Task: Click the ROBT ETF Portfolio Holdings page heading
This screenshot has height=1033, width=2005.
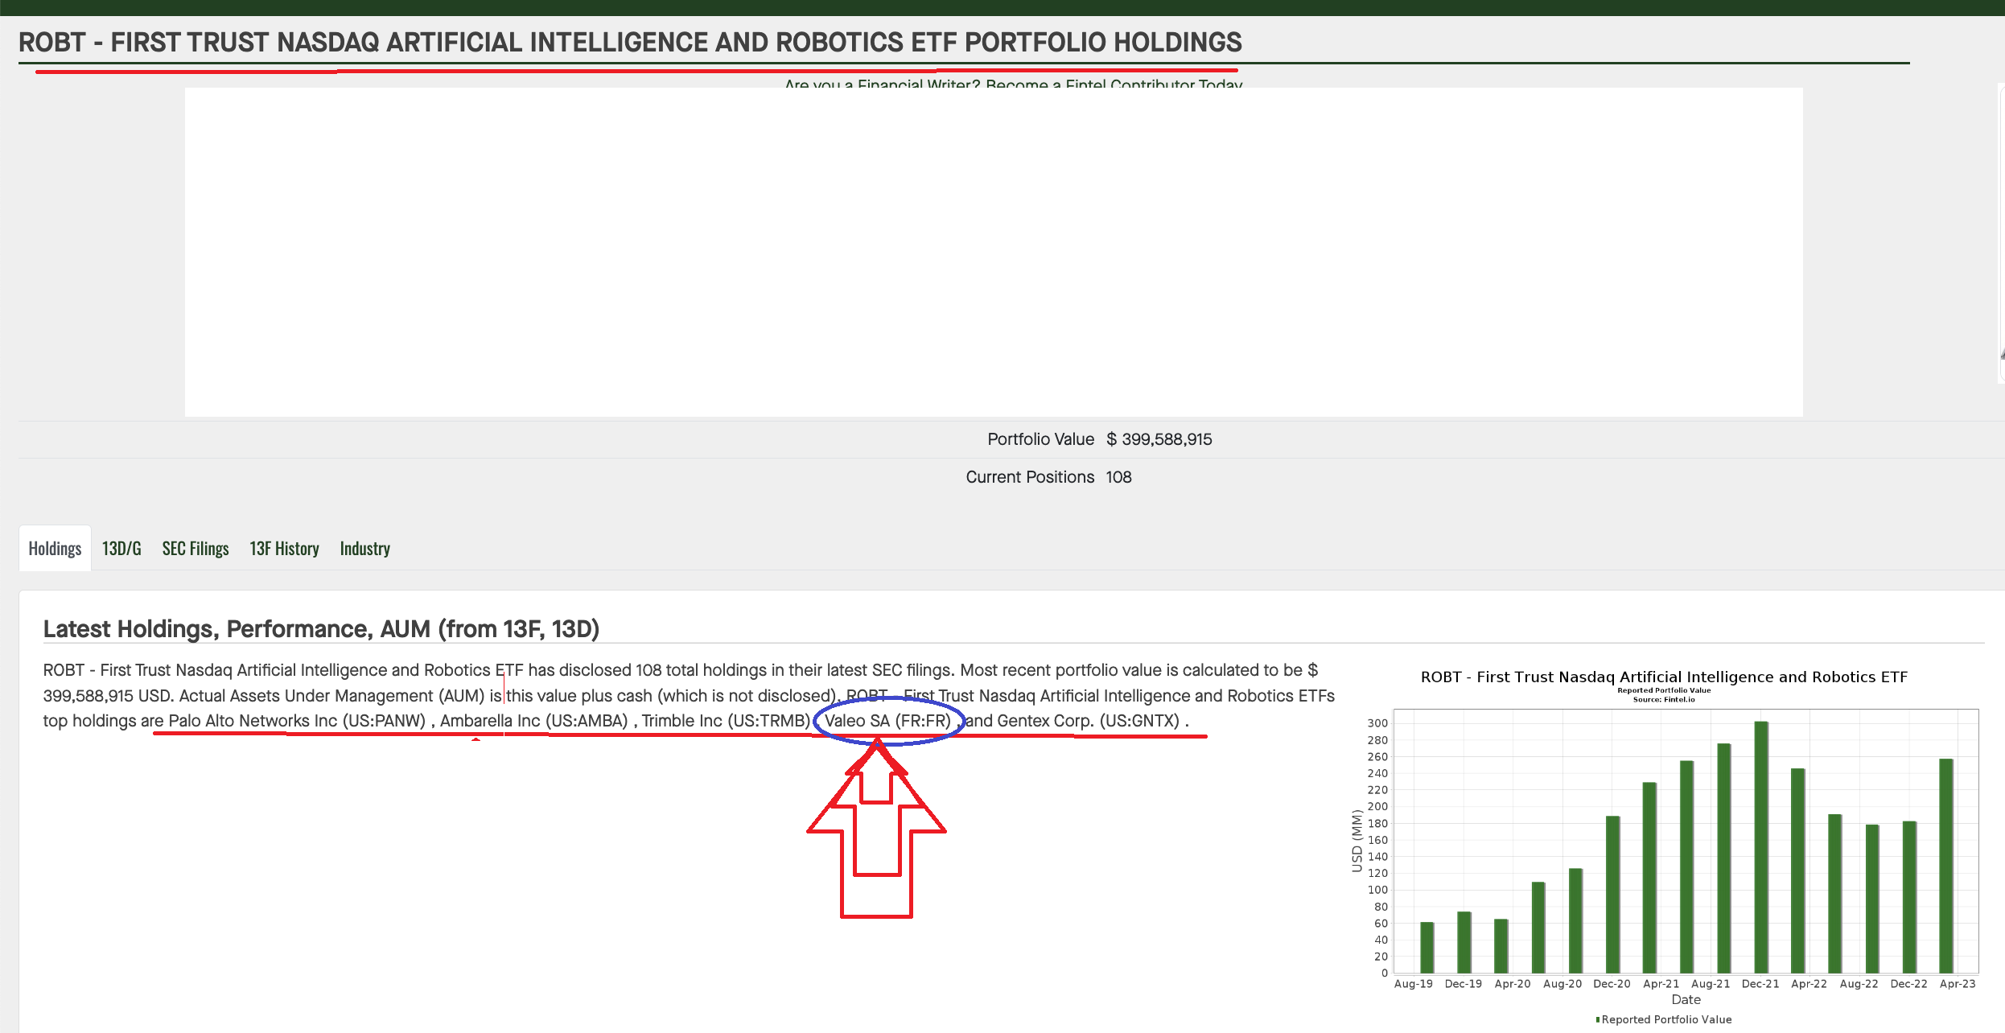Action: click(630, 42)
